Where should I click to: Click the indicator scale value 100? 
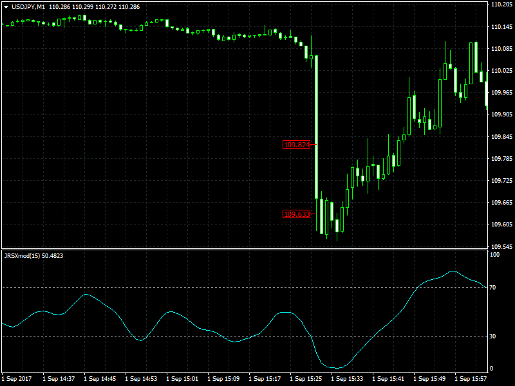(x=494, y=255)
